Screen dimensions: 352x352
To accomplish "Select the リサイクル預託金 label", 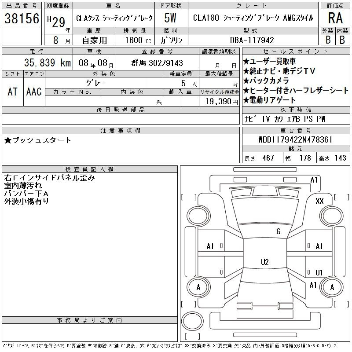I will pos(219,92).
